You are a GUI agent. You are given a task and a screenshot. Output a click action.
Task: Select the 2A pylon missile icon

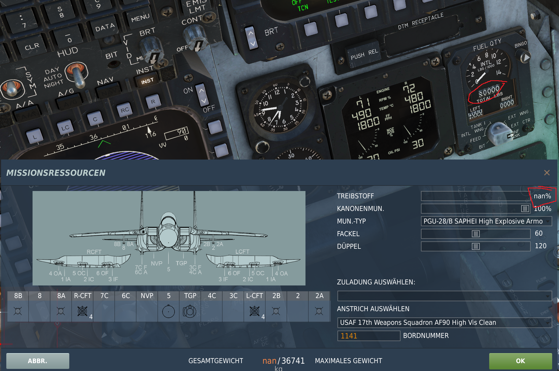tap(319, 311)
